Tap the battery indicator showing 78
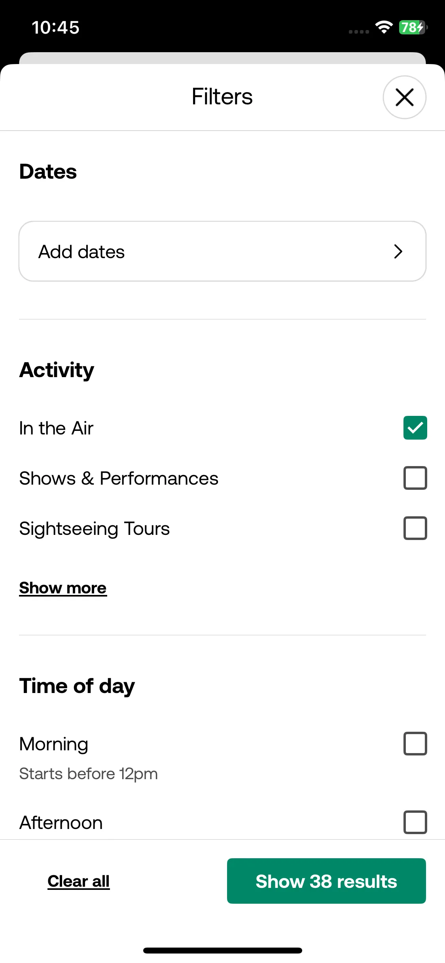 click(413, 27)
